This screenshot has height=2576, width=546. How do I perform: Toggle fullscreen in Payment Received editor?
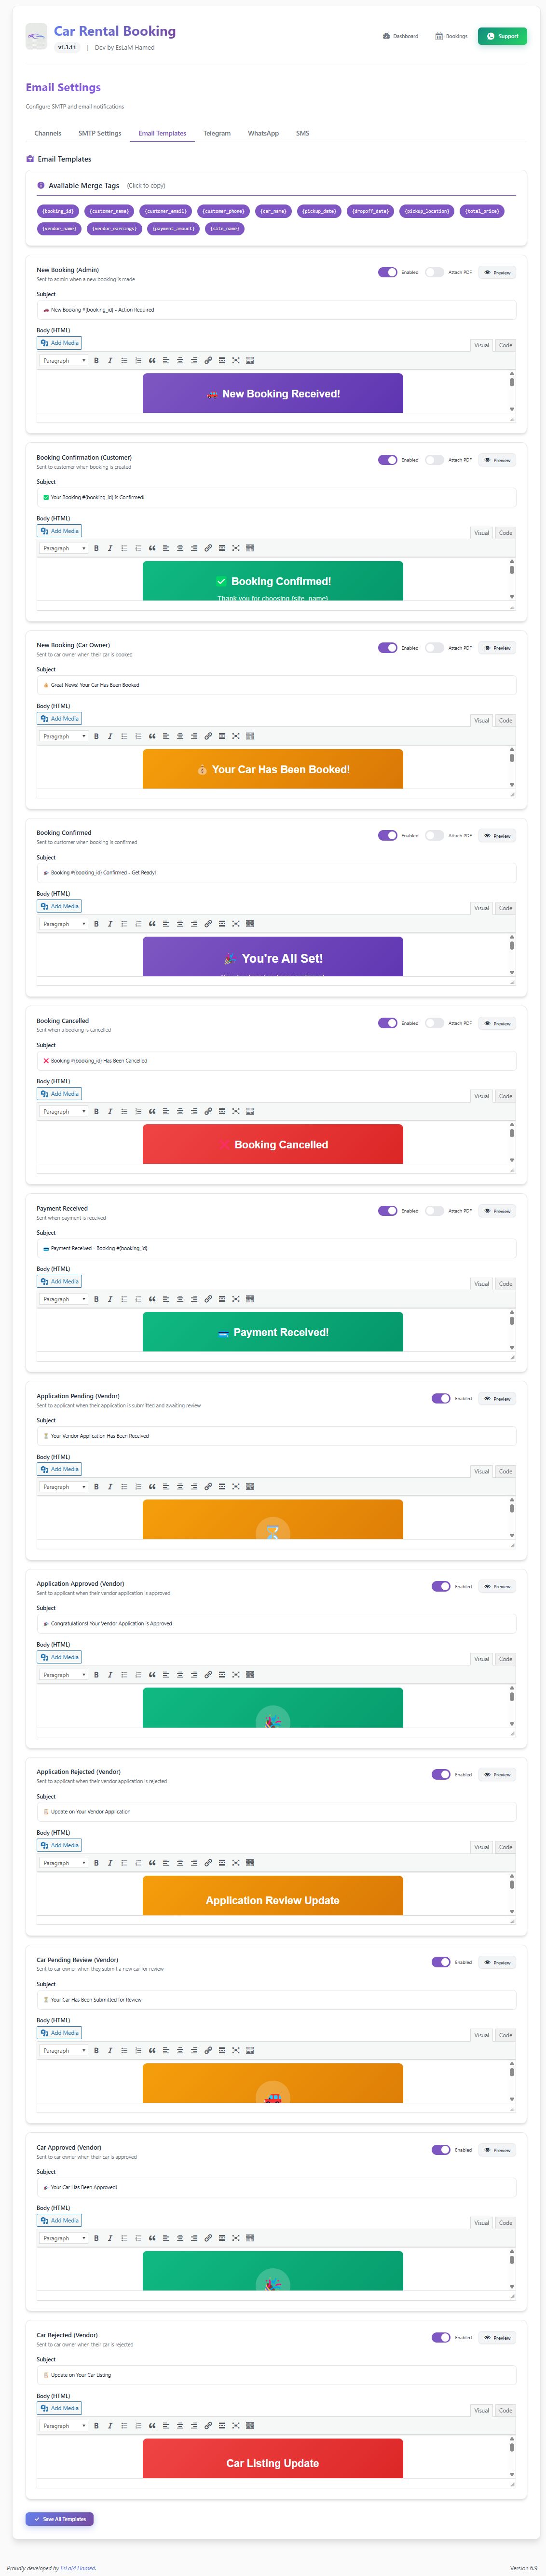[x=236, y=1299]
